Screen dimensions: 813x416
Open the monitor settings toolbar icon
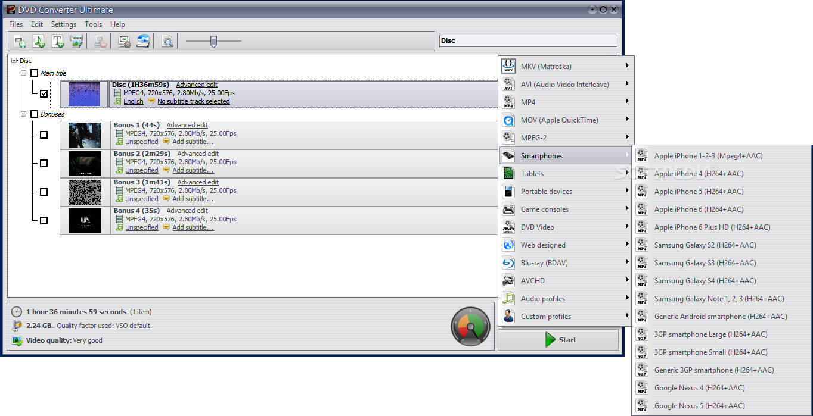pyautogui.click(x=125, y=41)
